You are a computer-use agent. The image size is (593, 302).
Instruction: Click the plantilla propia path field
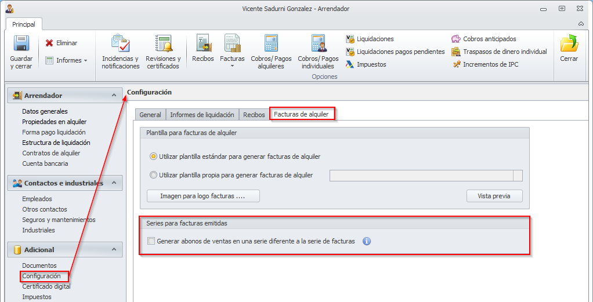[x=421, y=176]
